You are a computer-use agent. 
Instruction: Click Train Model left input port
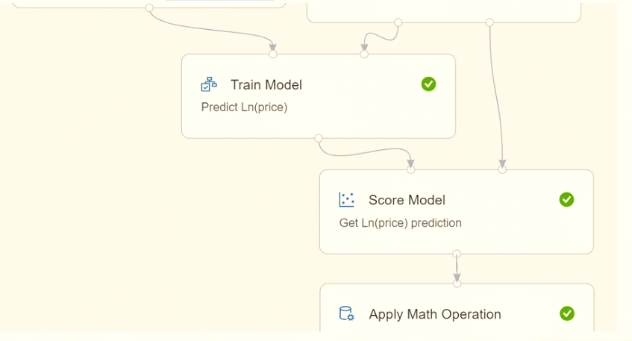click(273, 54)
